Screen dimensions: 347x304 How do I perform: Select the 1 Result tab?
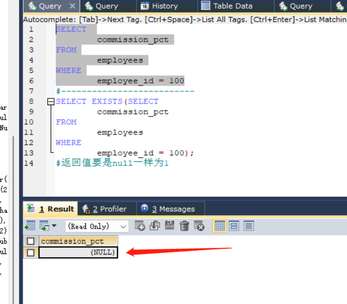(x=50, y=209)
